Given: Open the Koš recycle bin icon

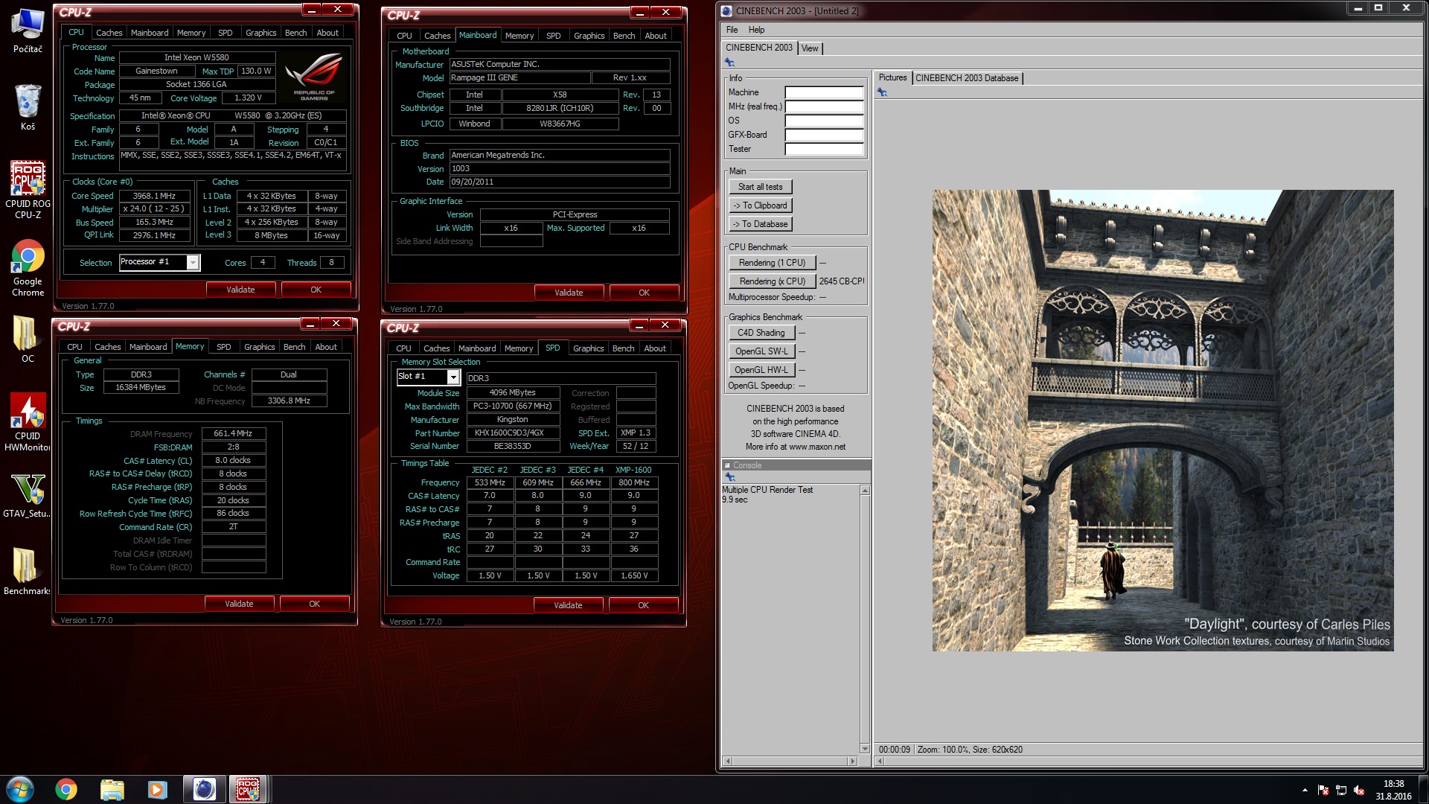Looking at the screenshot, I should click(28, 108).
